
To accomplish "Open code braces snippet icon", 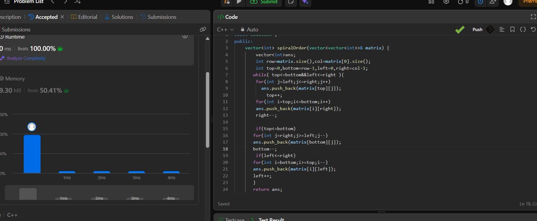I will (x=523, y=30).
